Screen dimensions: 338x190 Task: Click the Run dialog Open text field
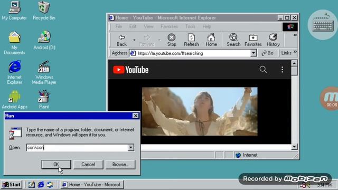(77, 148)
